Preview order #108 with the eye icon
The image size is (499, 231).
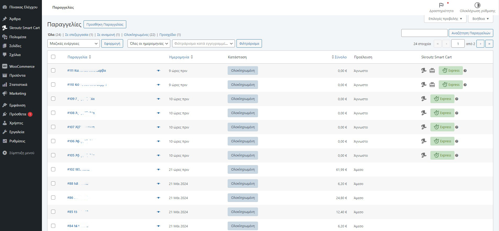click(x=158, y=113)
